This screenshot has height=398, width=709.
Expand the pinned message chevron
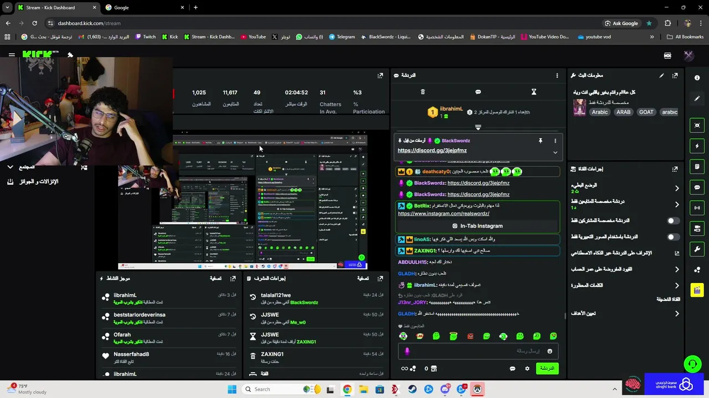(555, 153)
